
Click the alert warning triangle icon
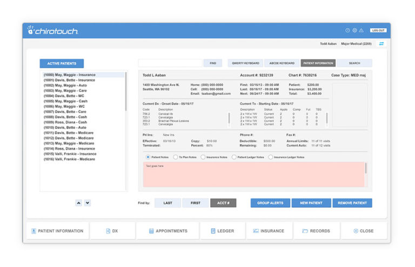pyautogui.click(x=362, y=31)
